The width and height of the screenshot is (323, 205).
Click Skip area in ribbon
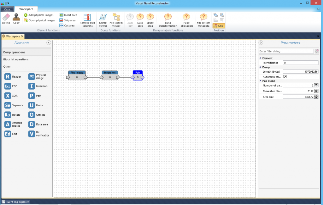(68, 20)
